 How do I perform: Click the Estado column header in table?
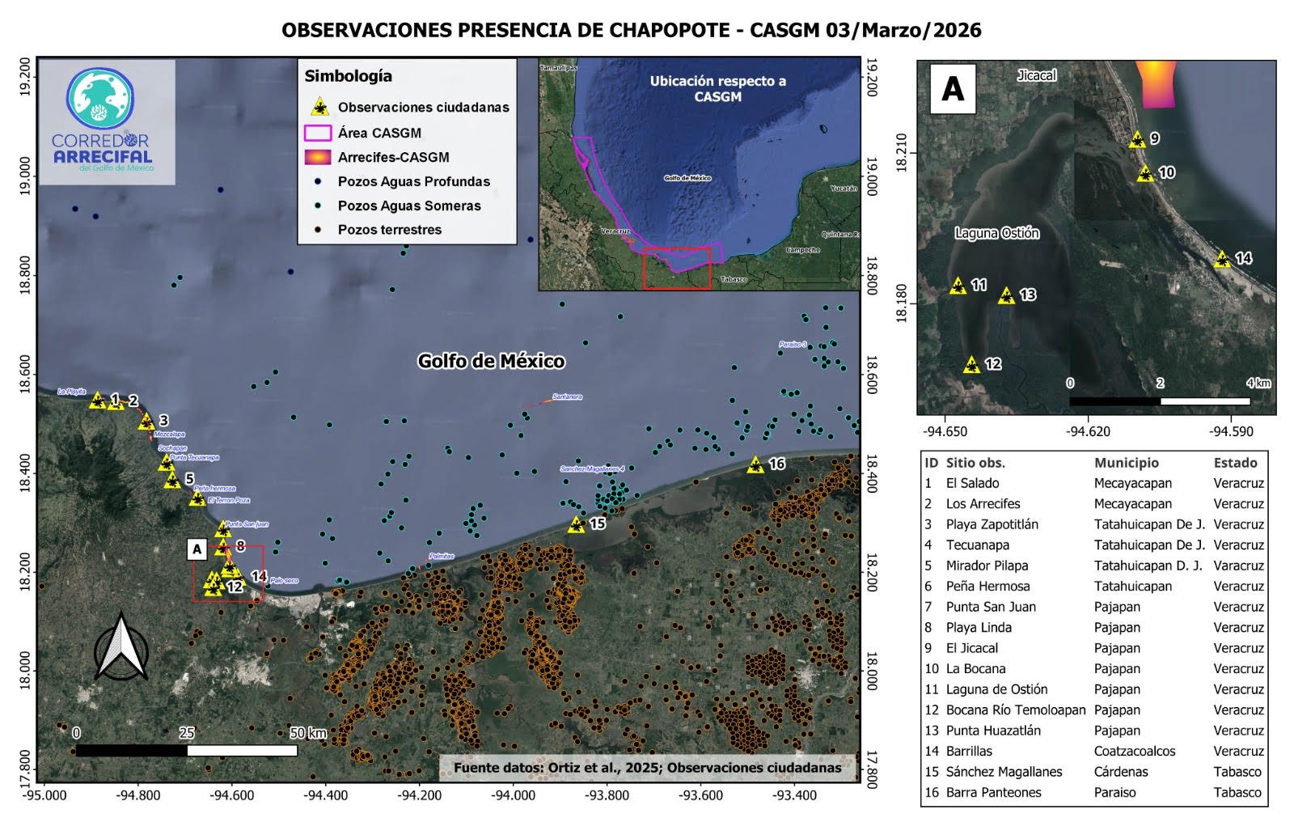pos(1235,463)
